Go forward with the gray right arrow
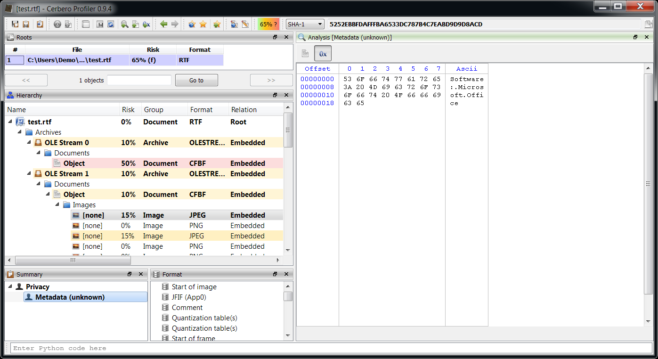 point(175,24)
